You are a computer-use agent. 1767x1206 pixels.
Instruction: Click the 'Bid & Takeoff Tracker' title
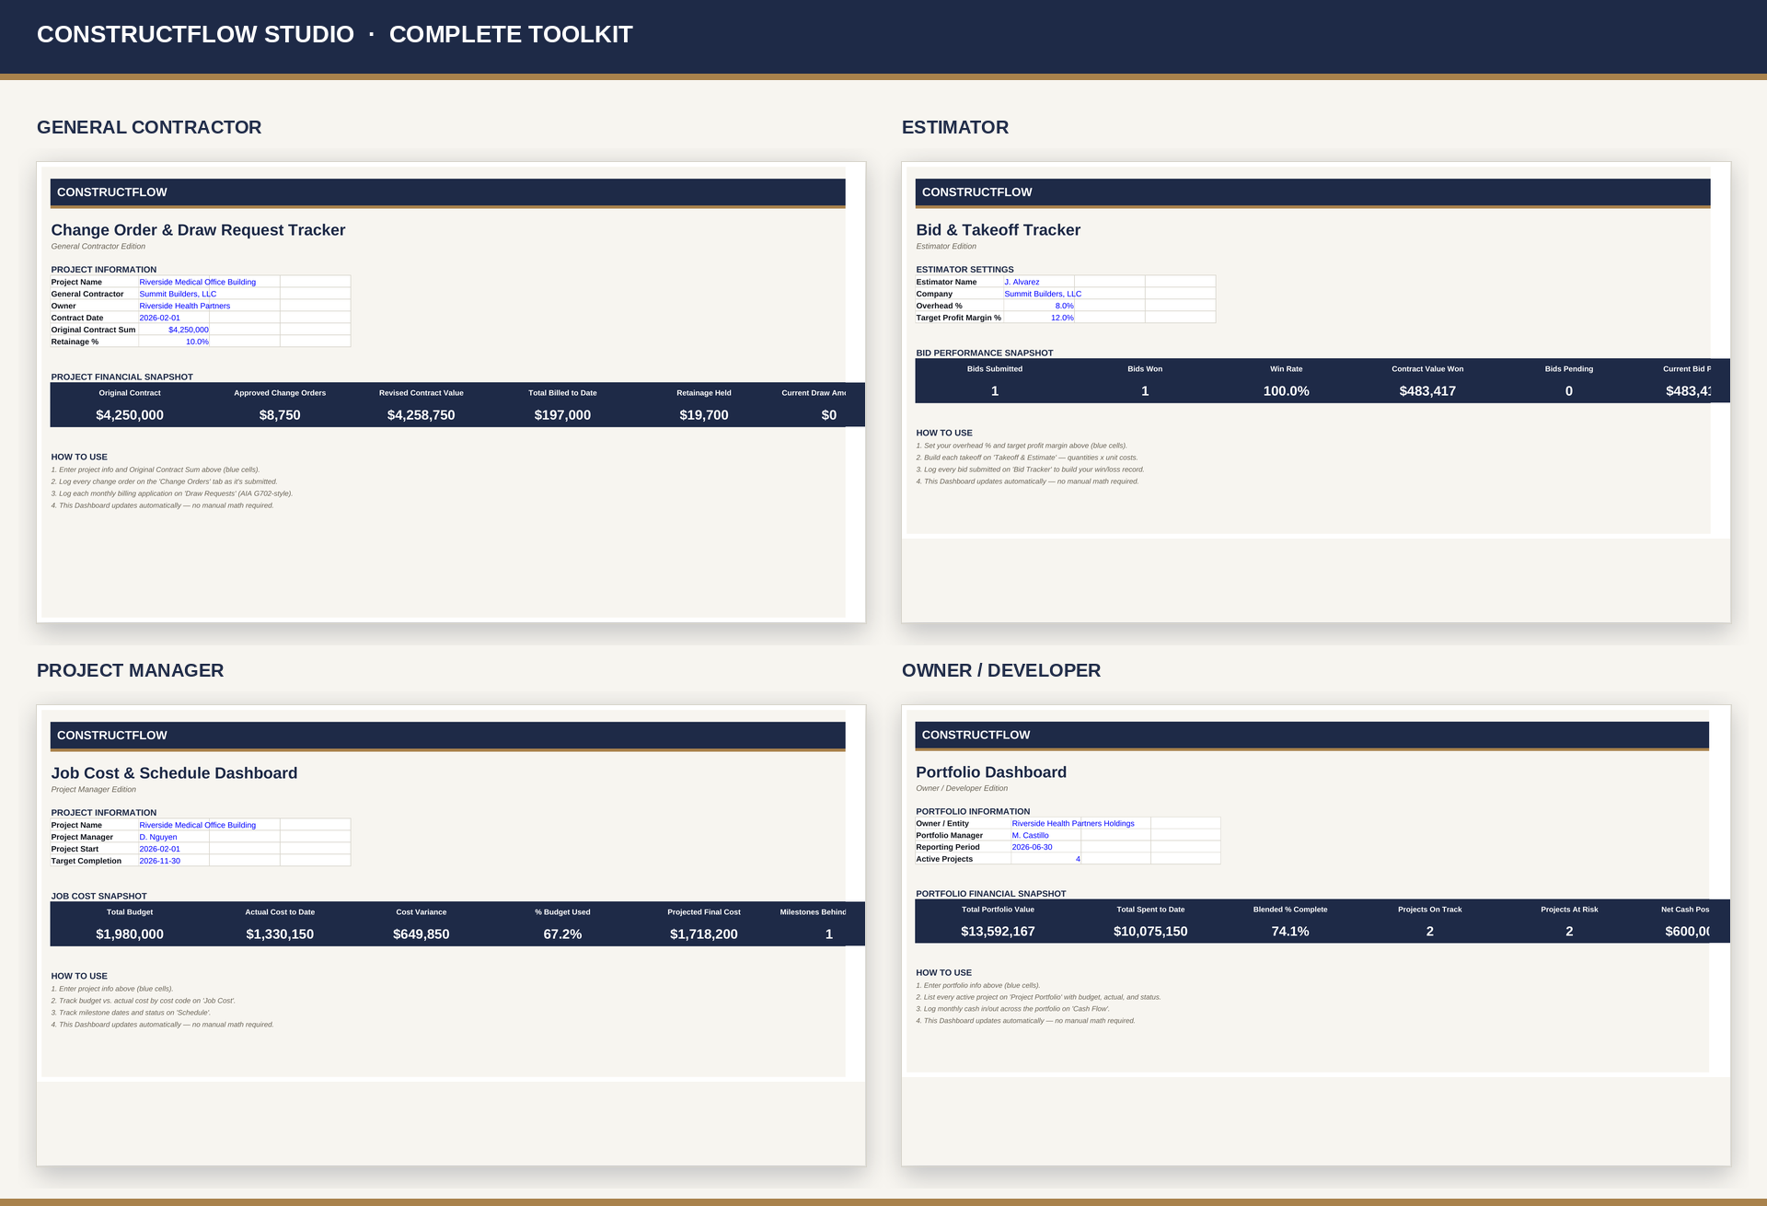tap(998, 230)
